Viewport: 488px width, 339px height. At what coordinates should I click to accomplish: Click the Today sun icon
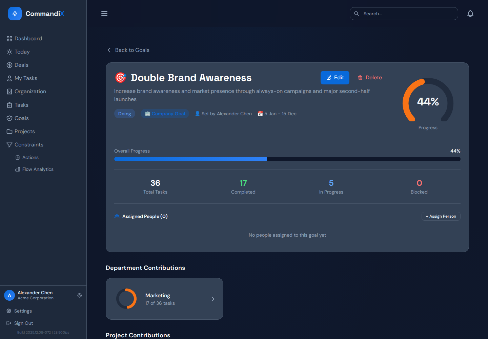pos(9,52)
